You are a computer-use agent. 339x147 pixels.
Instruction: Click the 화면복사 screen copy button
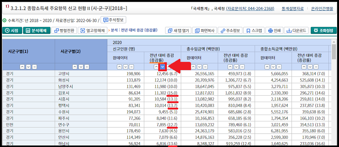205,30
